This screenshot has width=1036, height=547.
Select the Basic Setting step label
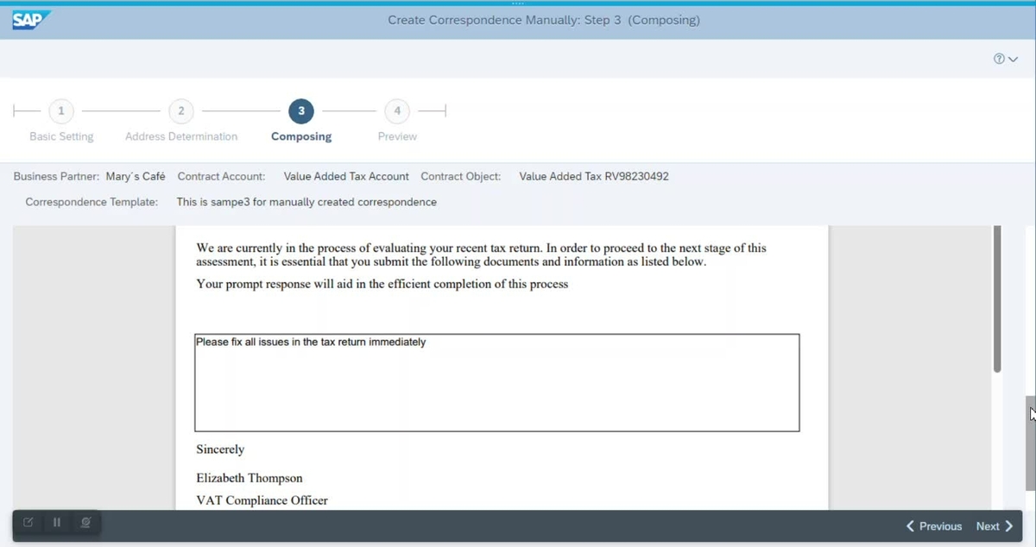[x=61, y=135]
